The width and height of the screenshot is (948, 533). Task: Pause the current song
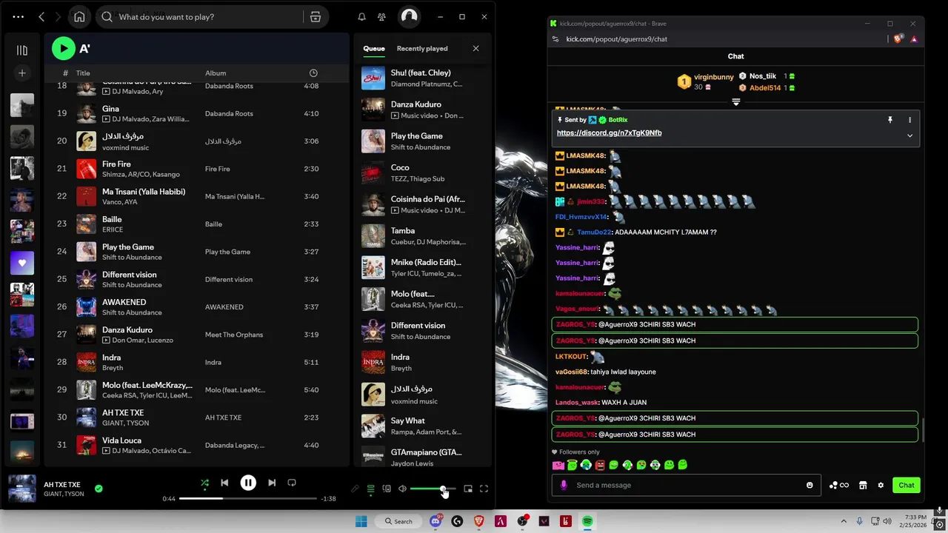click(x=248, y=483)
